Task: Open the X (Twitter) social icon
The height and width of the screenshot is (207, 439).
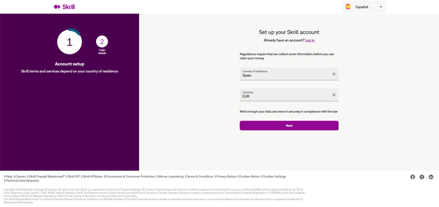Action: coord(422,177)
